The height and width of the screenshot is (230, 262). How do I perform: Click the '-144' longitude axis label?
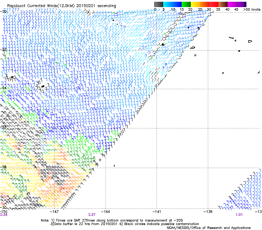106,212
